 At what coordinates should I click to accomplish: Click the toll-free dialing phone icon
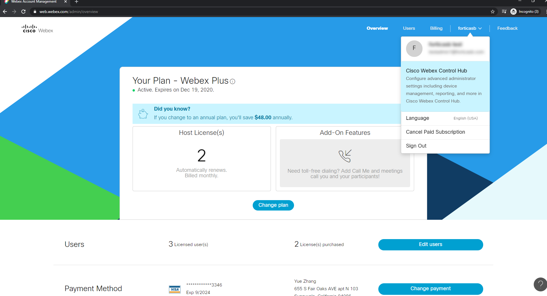click(x=345, y=156)
